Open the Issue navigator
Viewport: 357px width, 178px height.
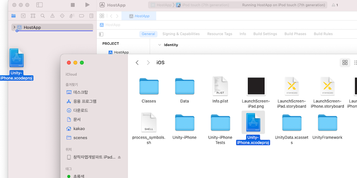coord(52,16)
